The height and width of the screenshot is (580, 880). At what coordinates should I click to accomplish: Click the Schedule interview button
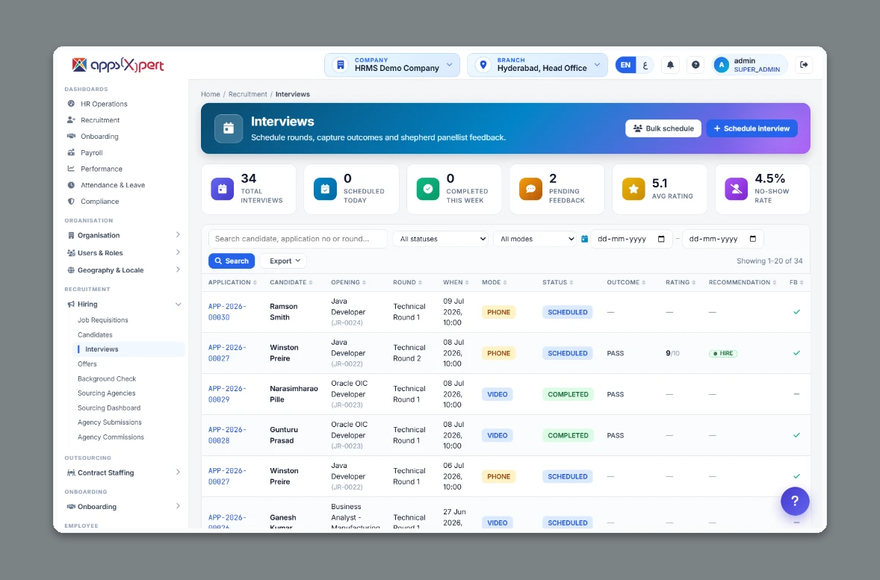click(x=752, y=128)
